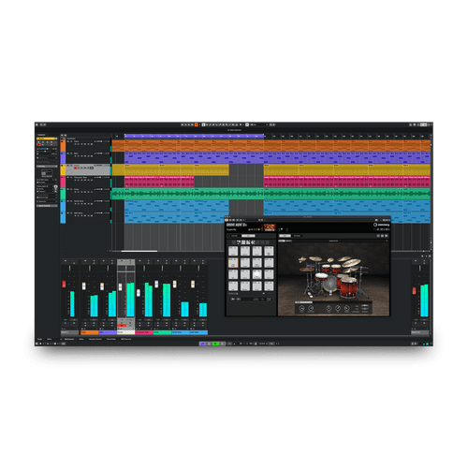Click the Steinberg logo in Groove Agent
The width and height of the screenshot is (468, 468).
tap(381, 225)
